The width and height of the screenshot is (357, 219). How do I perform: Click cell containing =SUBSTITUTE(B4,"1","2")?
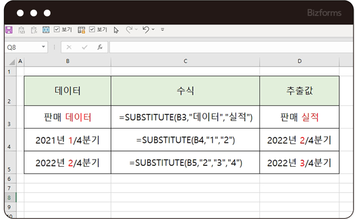pyautogui.click(x=185, y=140)
